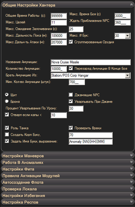Click chevron icon of Настройка Респов
Screen dimensions: 135x207
[x=131, y=201]
